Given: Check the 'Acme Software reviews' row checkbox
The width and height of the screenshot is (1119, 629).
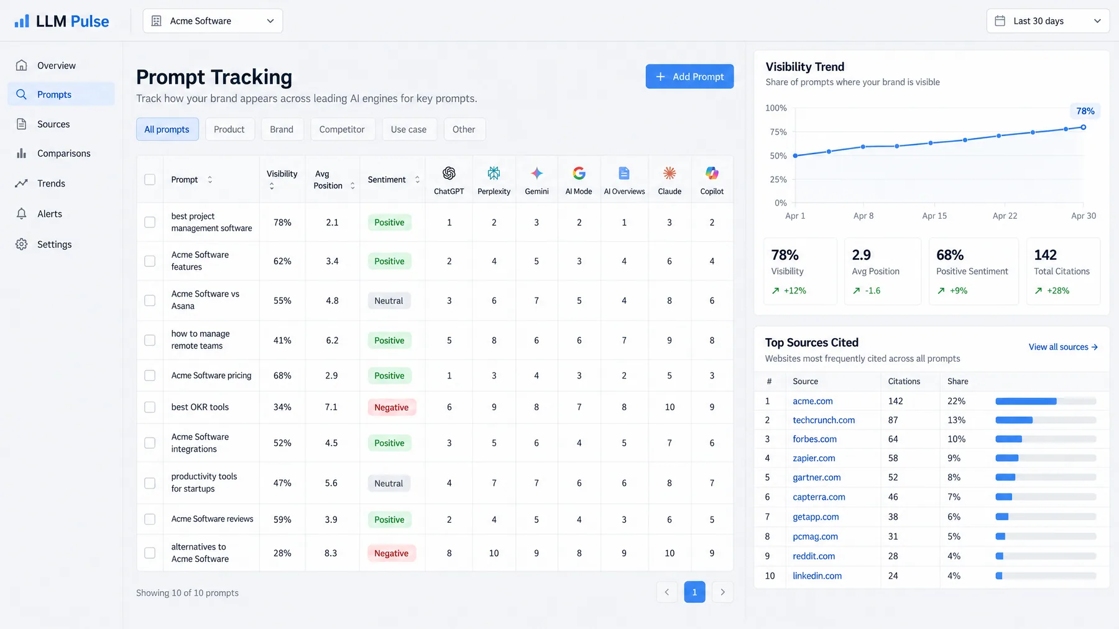Looking at the screenshot, I should click(x=150, y=519).
